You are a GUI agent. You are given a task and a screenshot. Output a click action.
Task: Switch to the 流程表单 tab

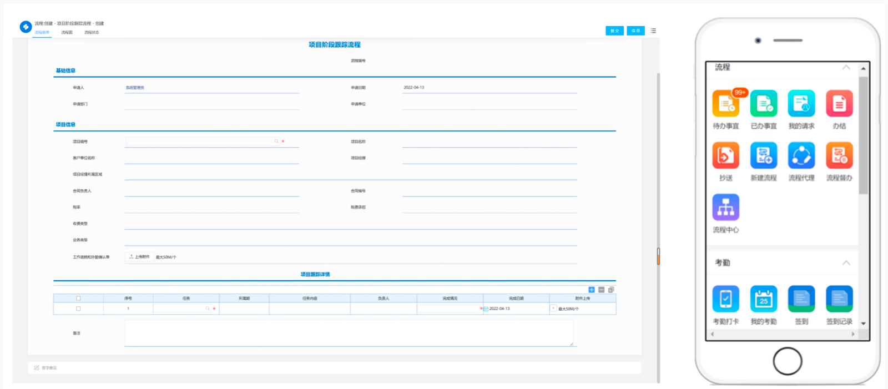42,33
